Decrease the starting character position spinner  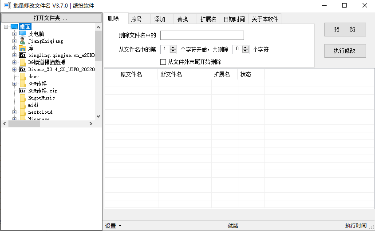173,51
